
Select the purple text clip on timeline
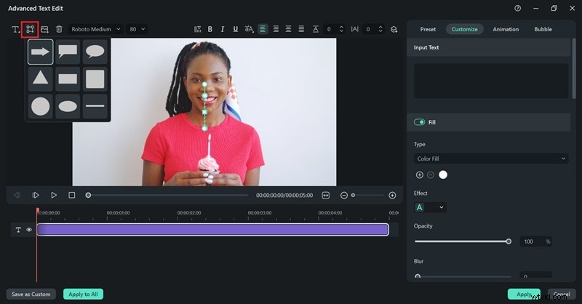(212, 230)
